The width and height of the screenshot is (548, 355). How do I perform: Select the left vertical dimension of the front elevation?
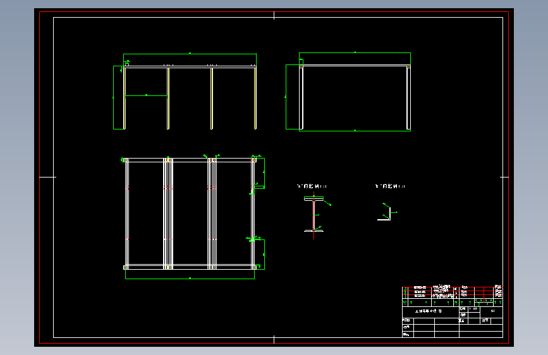click(114, 97)
